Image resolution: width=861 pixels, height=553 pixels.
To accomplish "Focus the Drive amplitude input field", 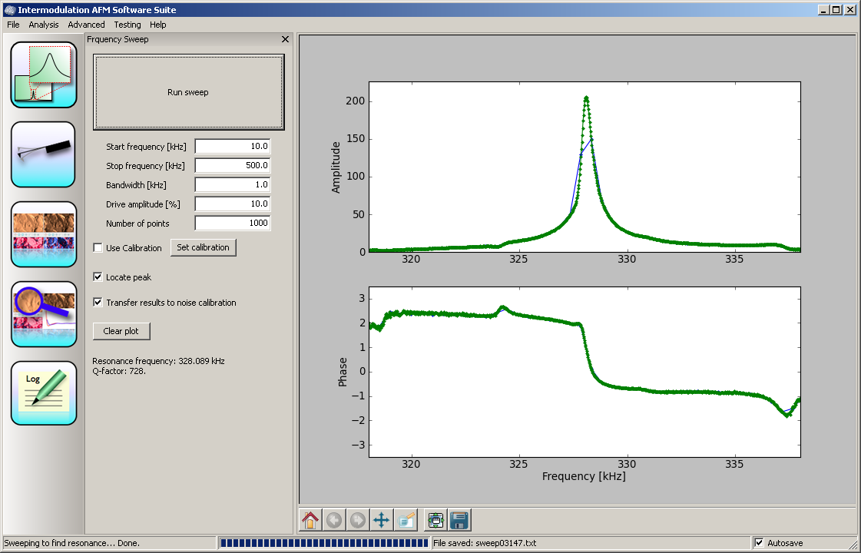I will click(232, 204).
